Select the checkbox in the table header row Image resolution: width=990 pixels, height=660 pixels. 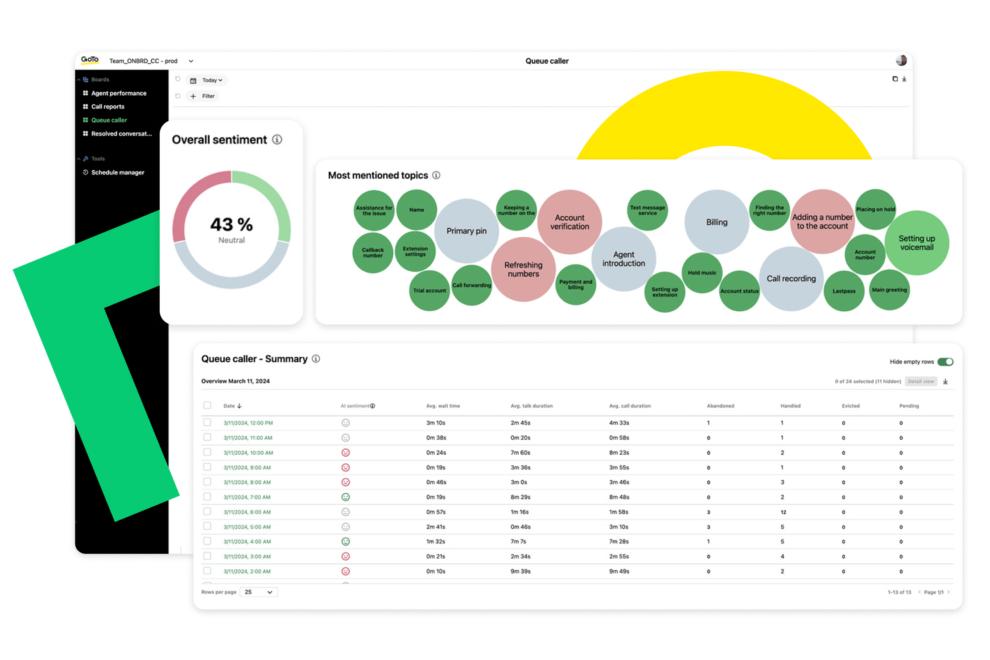coord(207,405)
